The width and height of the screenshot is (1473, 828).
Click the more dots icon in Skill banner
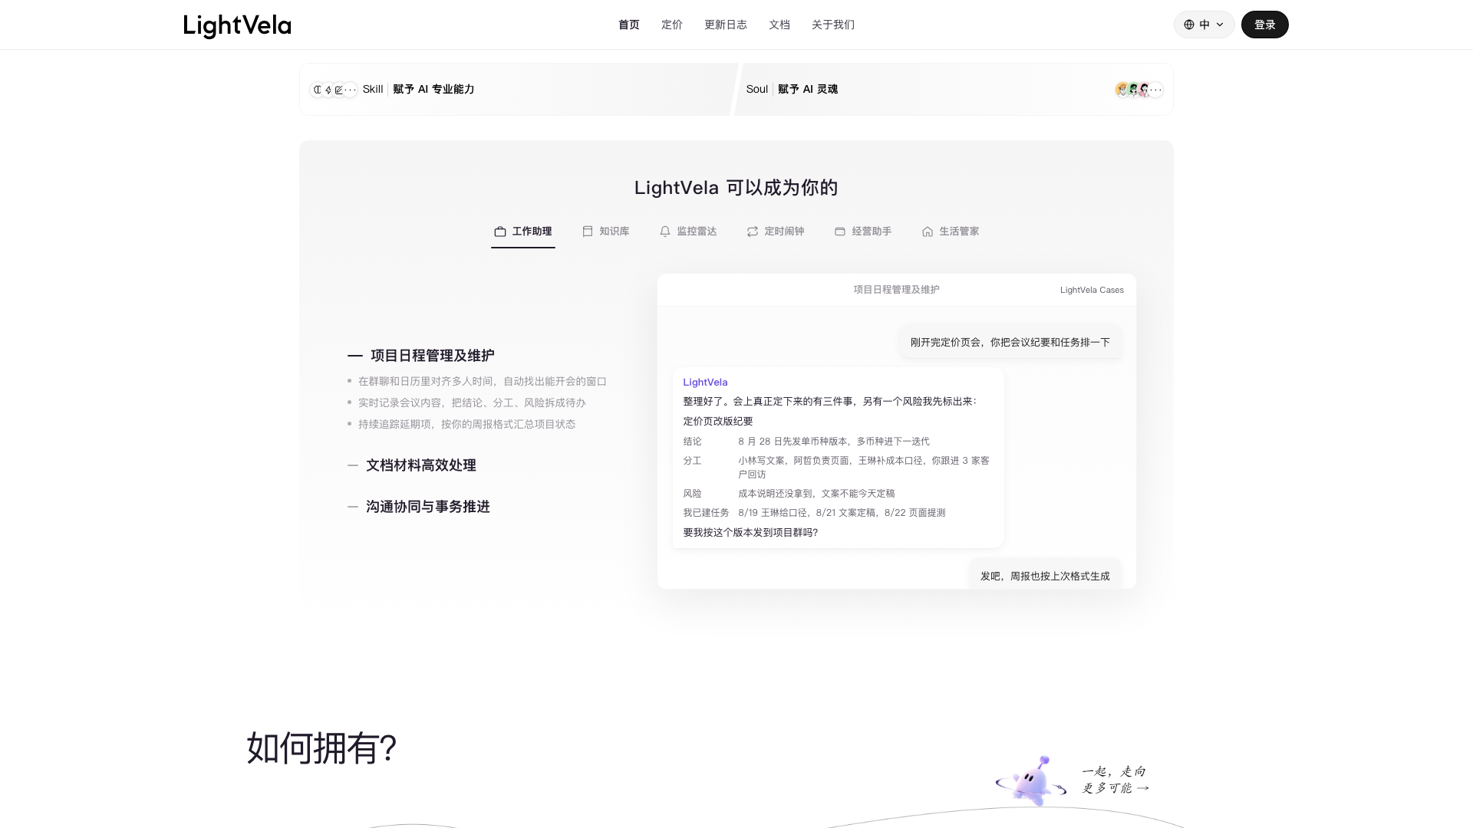351,90
